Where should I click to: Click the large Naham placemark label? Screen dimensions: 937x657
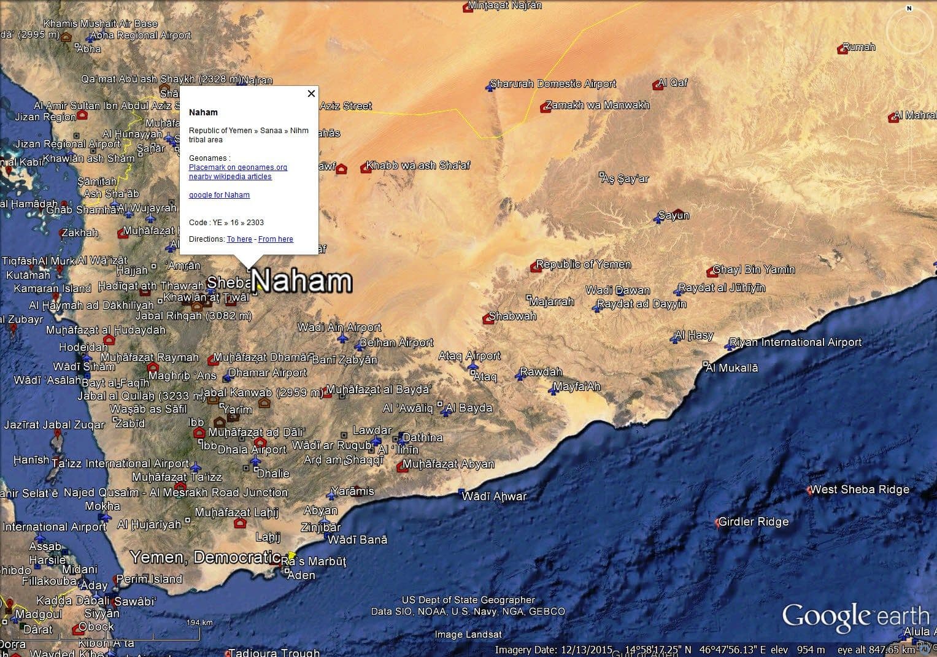click(301, 282)
